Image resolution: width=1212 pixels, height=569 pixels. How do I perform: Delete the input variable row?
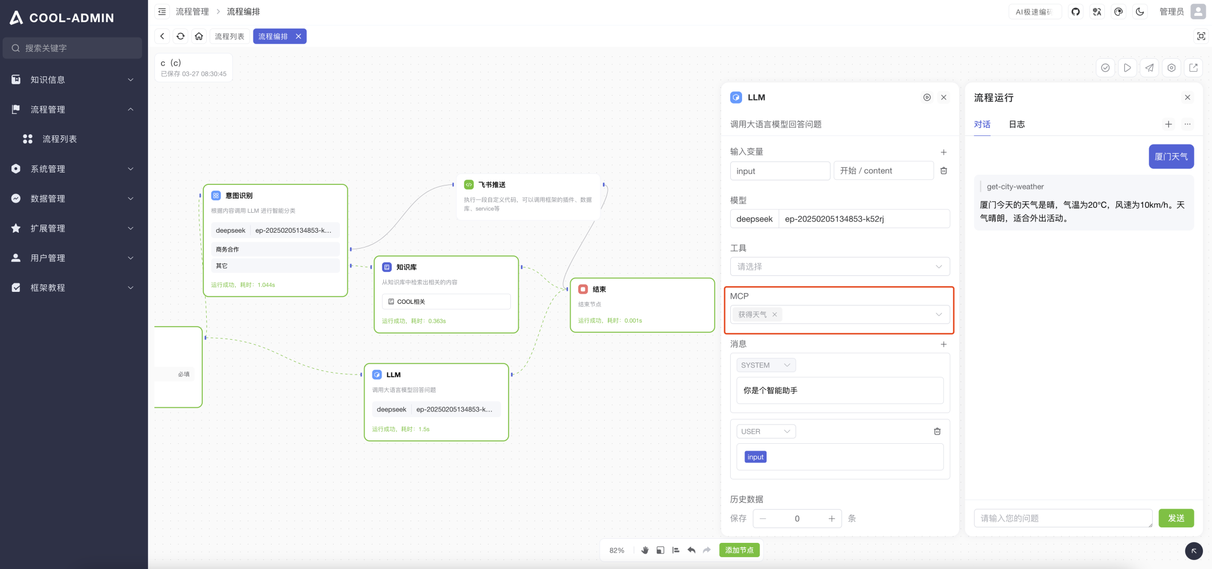tap(944, 171)
